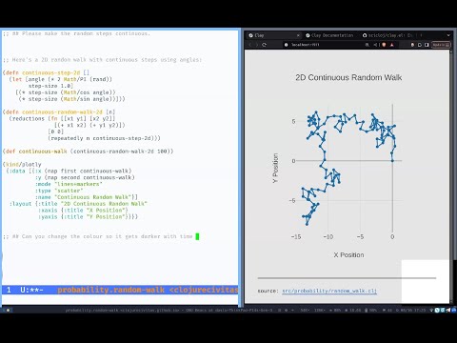Close the Clay tab
This screenshot has width=457, height=343.
pos(298,35)
